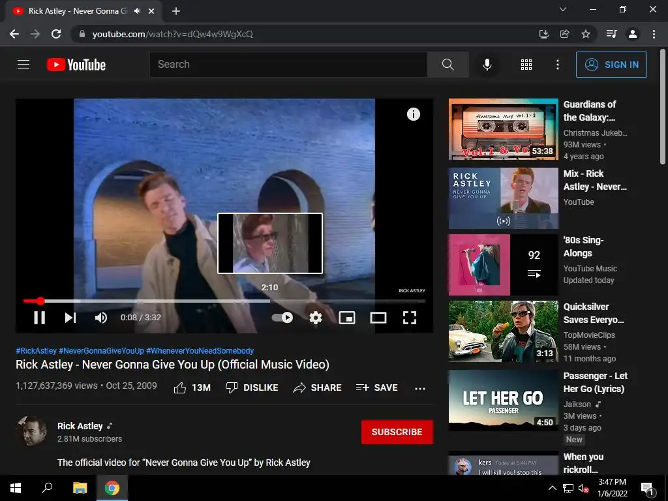The width and height of the screenshot is (668, 501).
Task: Click the SHARE button
Action: pyautogui.click(x=318, y=387)
